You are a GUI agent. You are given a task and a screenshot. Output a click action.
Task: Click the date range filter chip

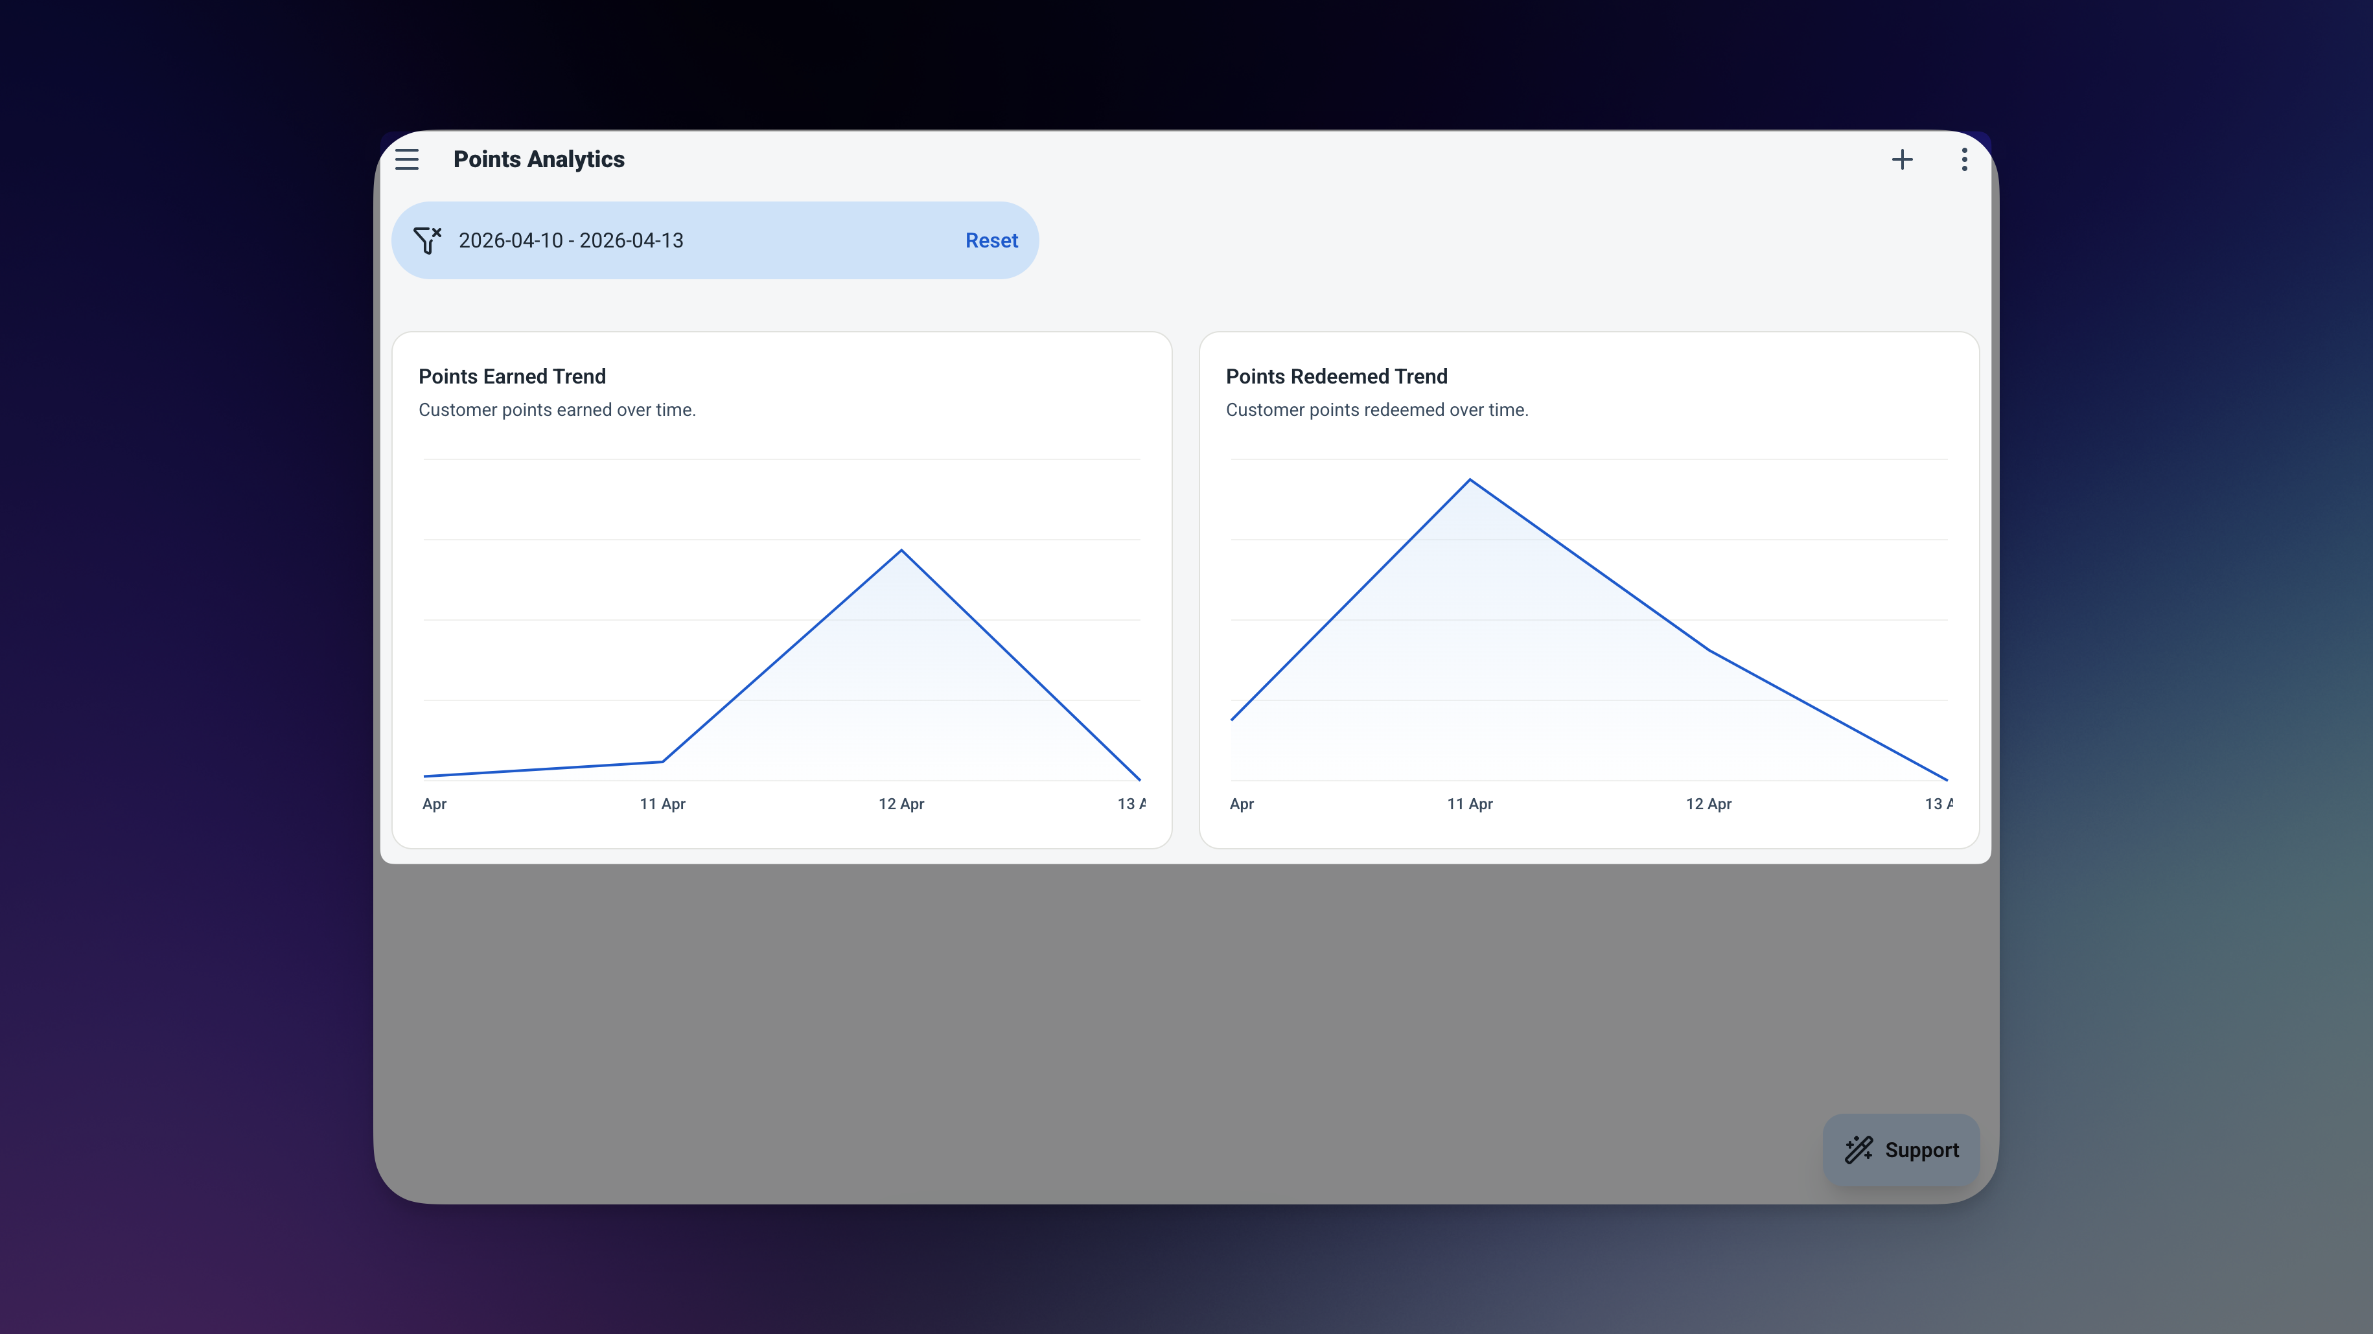pyautogui.click(x=570, y=240)
